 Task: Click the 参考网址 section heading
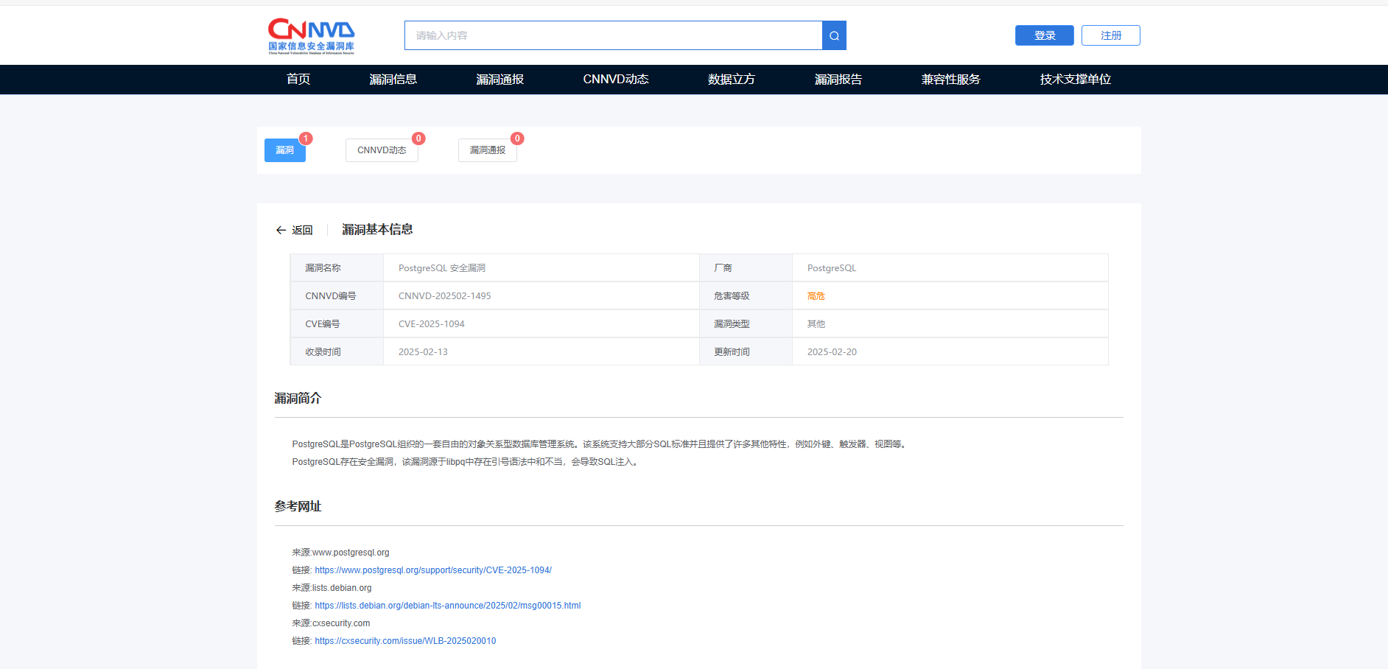pyautogui.click(x=298, y=507)
